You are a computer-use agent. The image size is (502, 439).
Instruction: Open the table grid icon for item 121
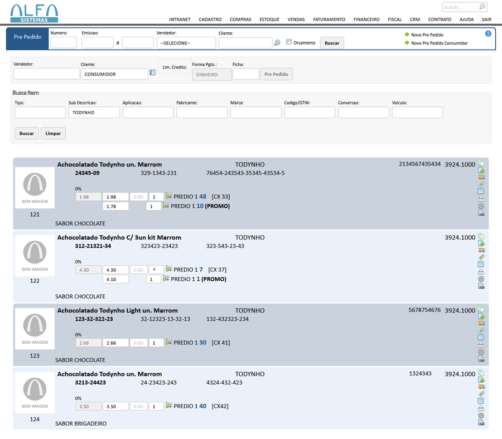pyautogui.click(x=481, y=191)
